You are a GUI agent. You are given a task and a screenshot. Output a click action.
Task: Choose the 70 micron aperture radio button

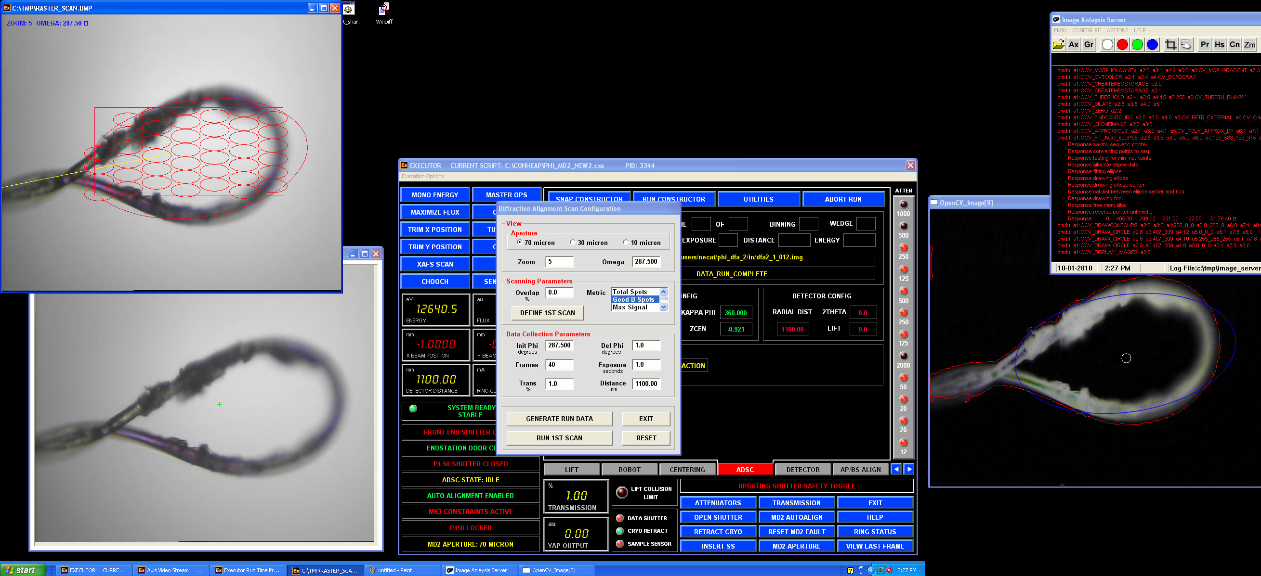pos(519,242)
